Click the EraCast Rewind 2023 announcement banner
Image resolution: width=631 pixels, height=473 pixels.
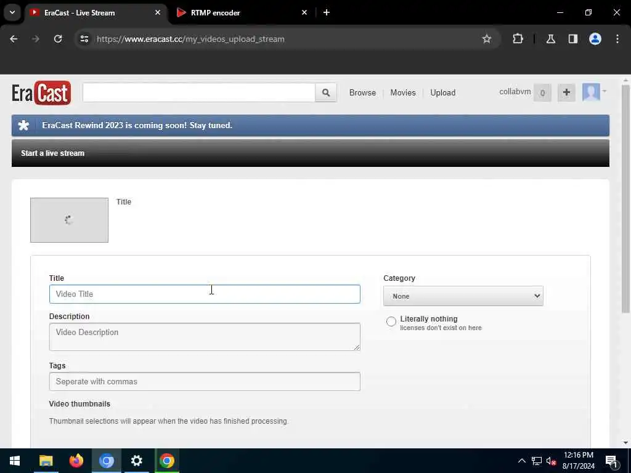click(311, 125)
